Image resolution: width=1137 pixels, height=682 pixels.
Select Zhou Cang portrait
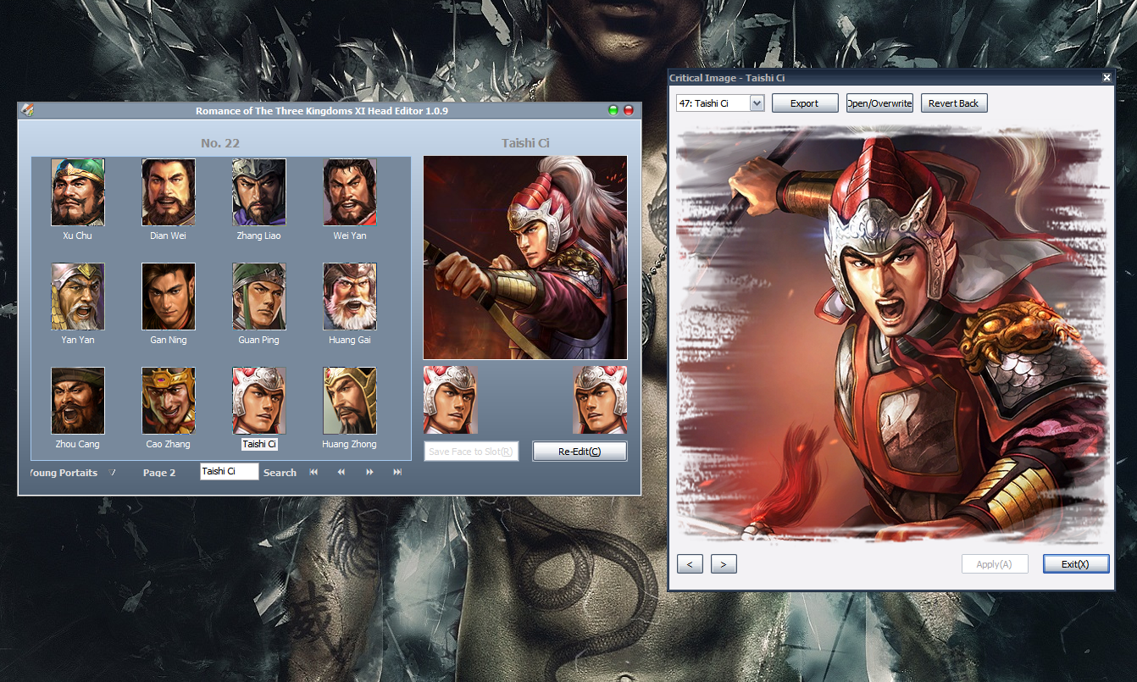pos(78,400)
